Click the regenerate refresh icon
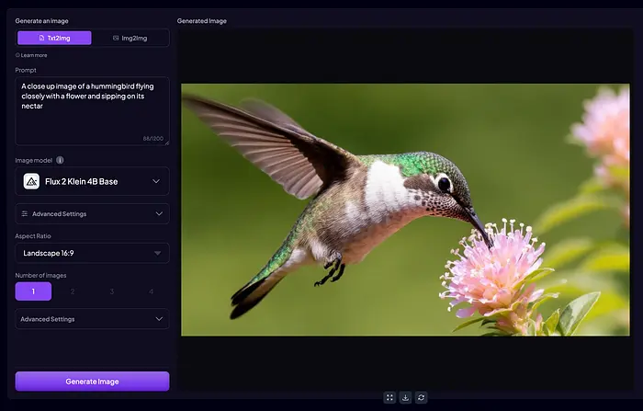Viewport: 643px width, 411px height. point(421,397)
